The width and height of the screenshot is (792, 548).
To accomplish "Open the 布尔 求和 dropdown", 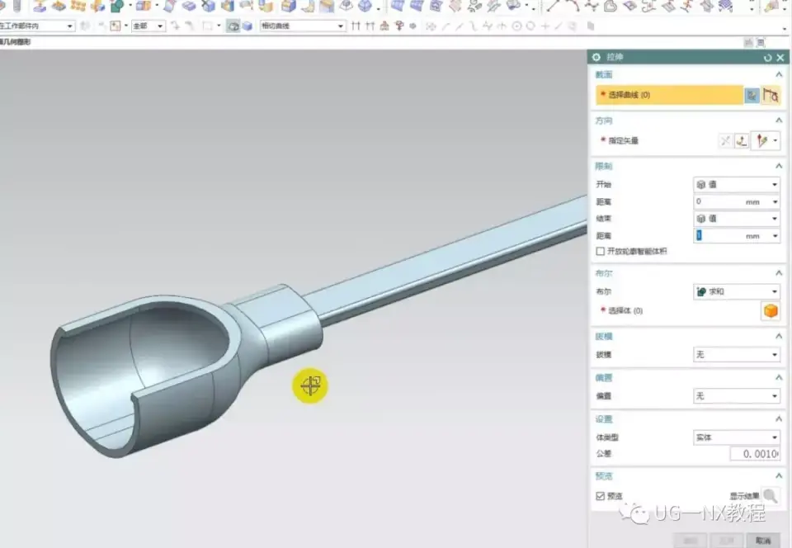I will 737,291.
